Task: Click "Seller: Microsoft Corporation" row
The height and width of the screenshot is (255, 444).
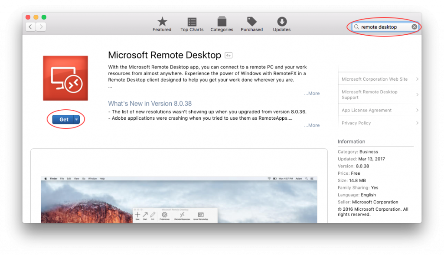Action: click(368, 202)
